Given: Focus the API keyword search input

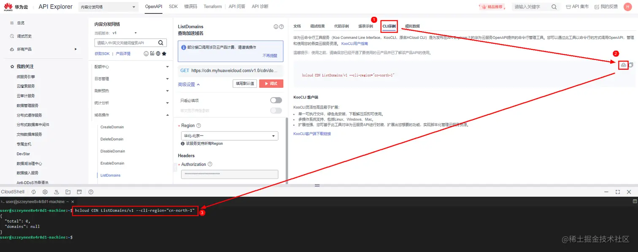Looking at the screenshot, I should [126, 43].
